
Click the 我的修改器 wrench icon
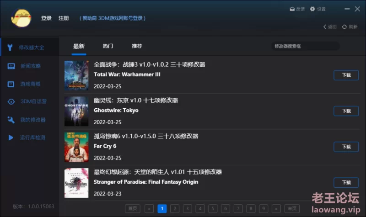pyautogui.click(x=11, y=120)
